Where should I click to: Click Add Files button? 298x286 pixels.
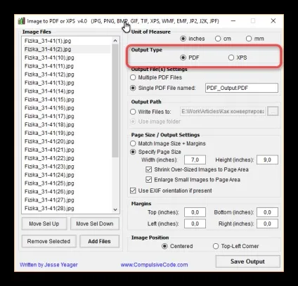pyautogui.click(x=99, y=241)
